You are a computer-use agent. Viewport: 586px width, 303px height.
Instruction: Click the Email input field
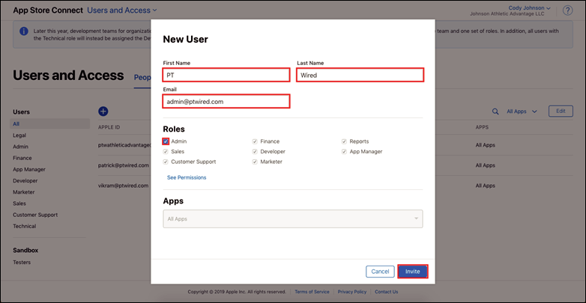pyautogui.click(x=226, y=101)
